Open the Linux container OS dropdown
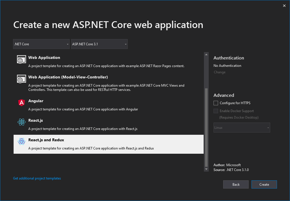Screen dimensions: 290x201 pyautogui.click(x=242, y=128)
